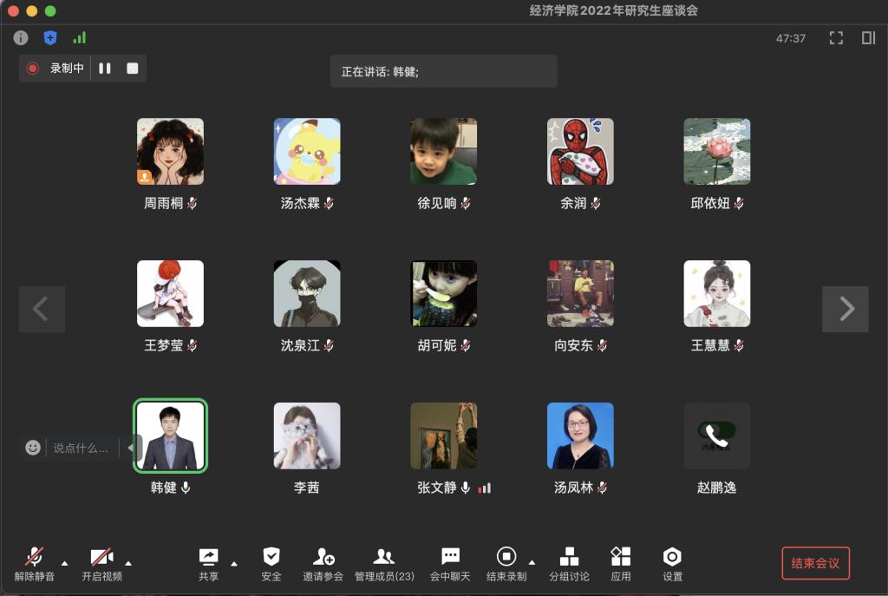This screenshot has width=888, height=596.
Task: Expand the share options arrow beside 共享
Action: (x=233, y=563)
